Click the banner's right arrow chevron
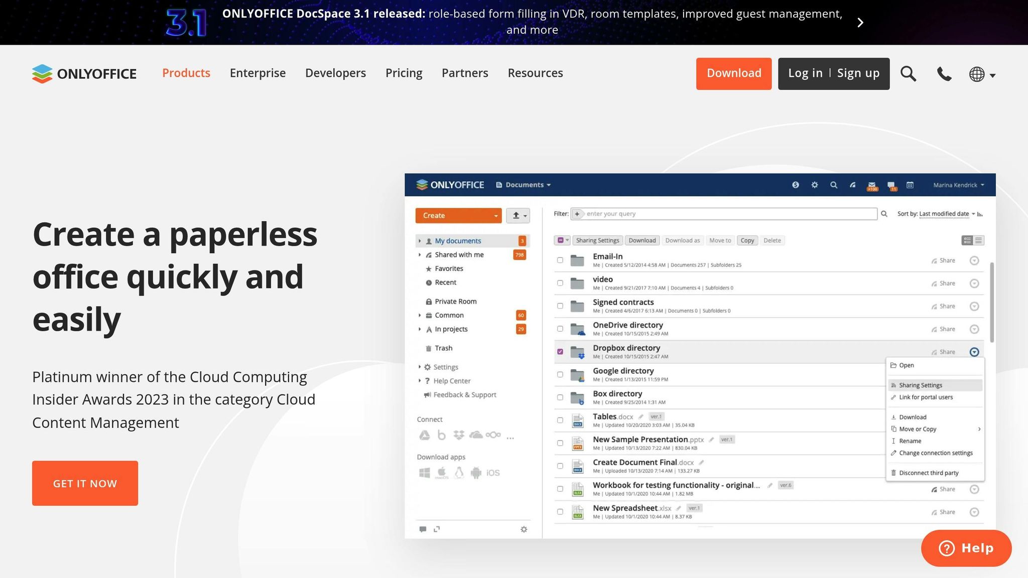 pos(860,23)
